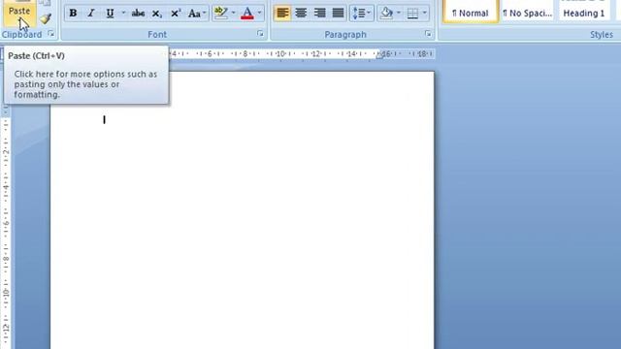
Task: Apply paragraph shading fill
Action: 386,13
